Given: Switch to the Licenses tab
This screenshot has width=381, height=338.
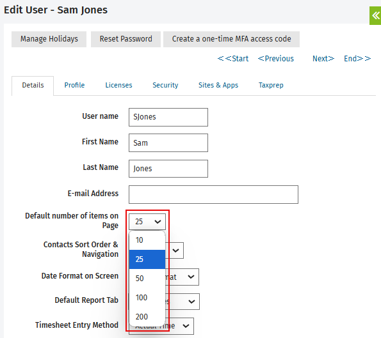Looking at the screenshot, I should click(118, 86).
